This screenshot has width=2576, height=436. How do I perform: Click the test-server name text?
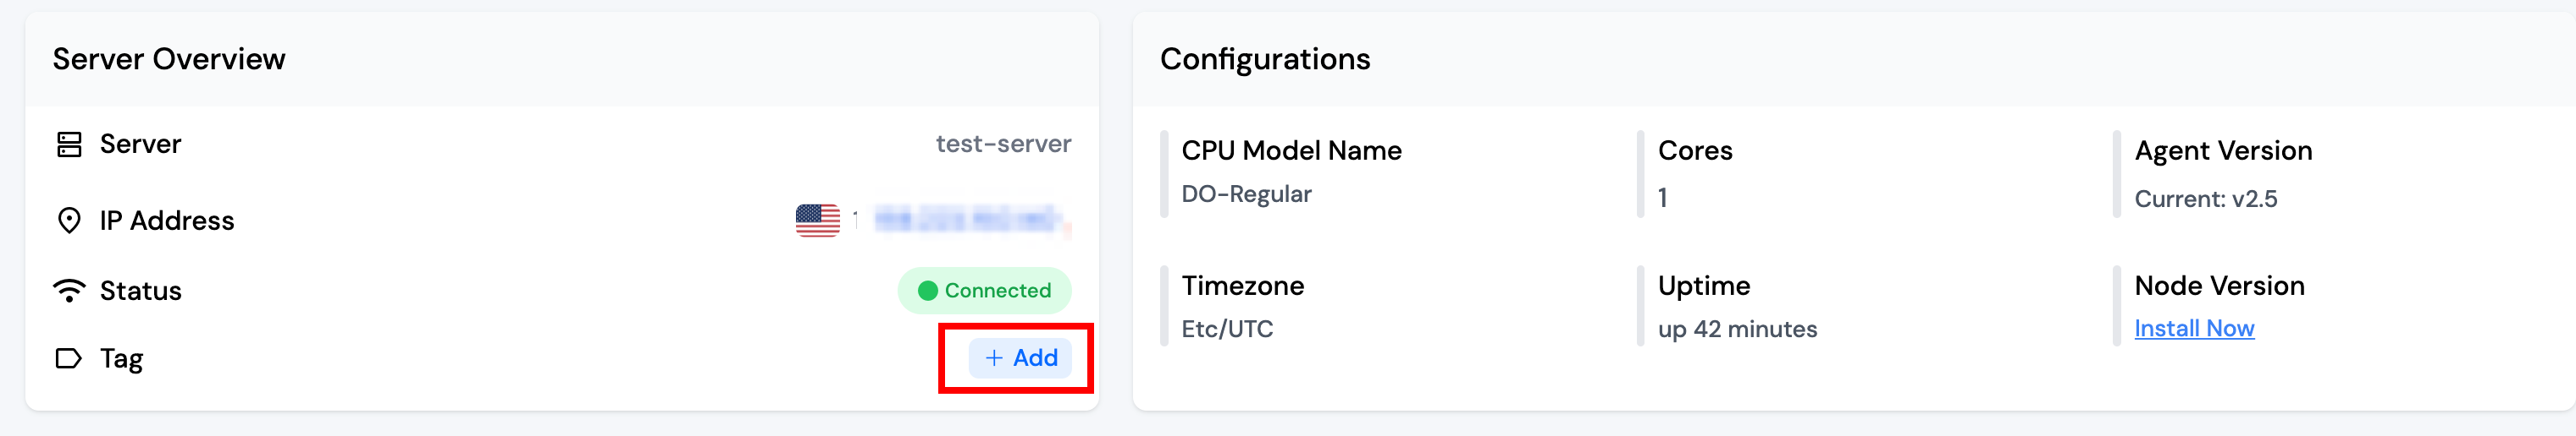point(1002,144)
